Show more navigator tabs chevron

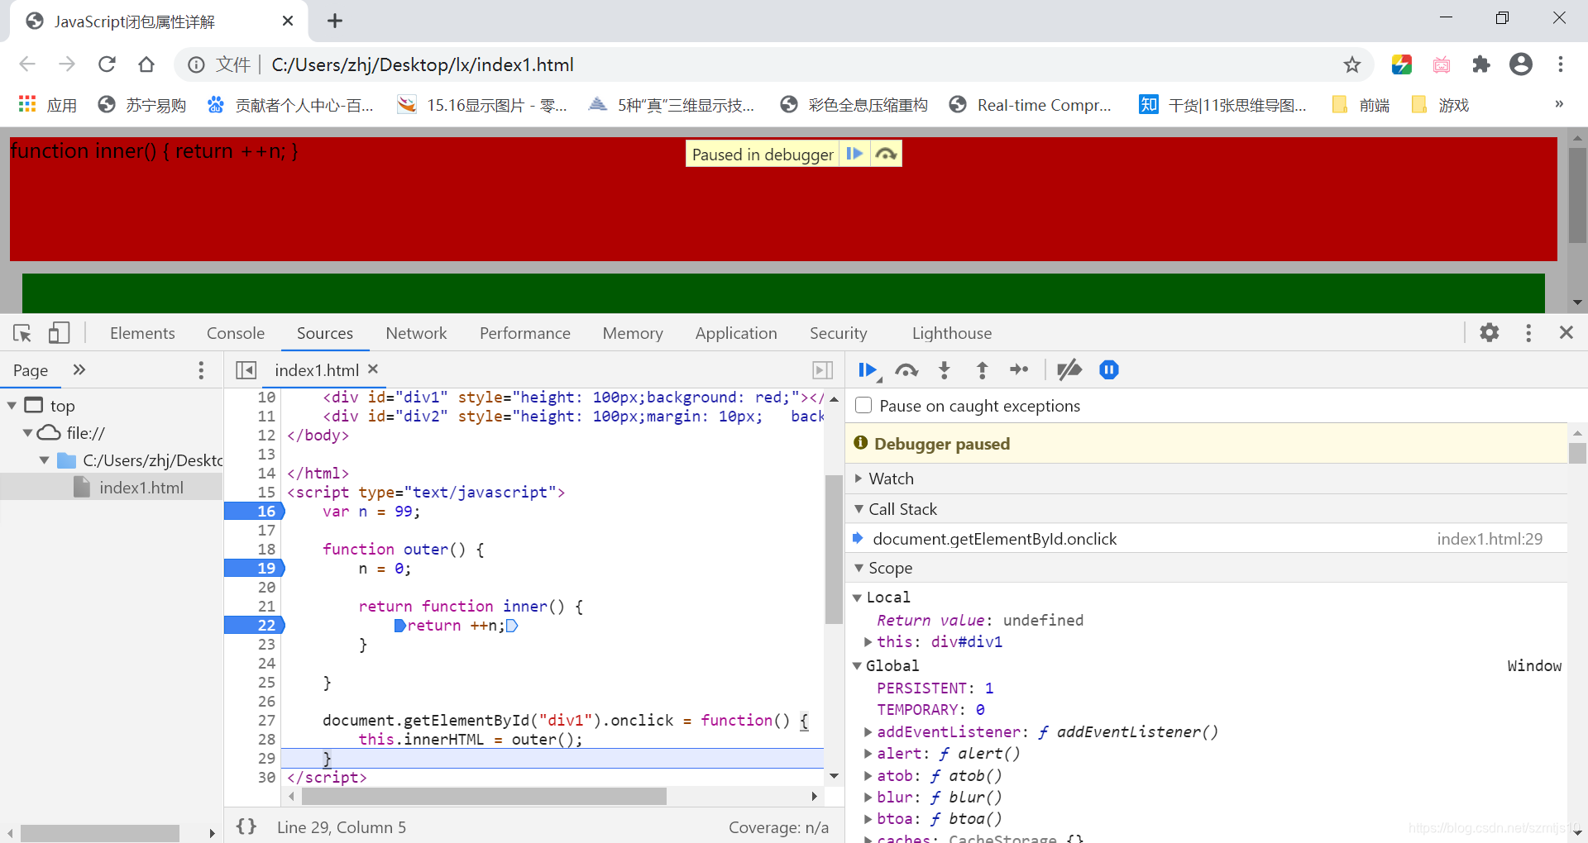click(x=79, y=369)
